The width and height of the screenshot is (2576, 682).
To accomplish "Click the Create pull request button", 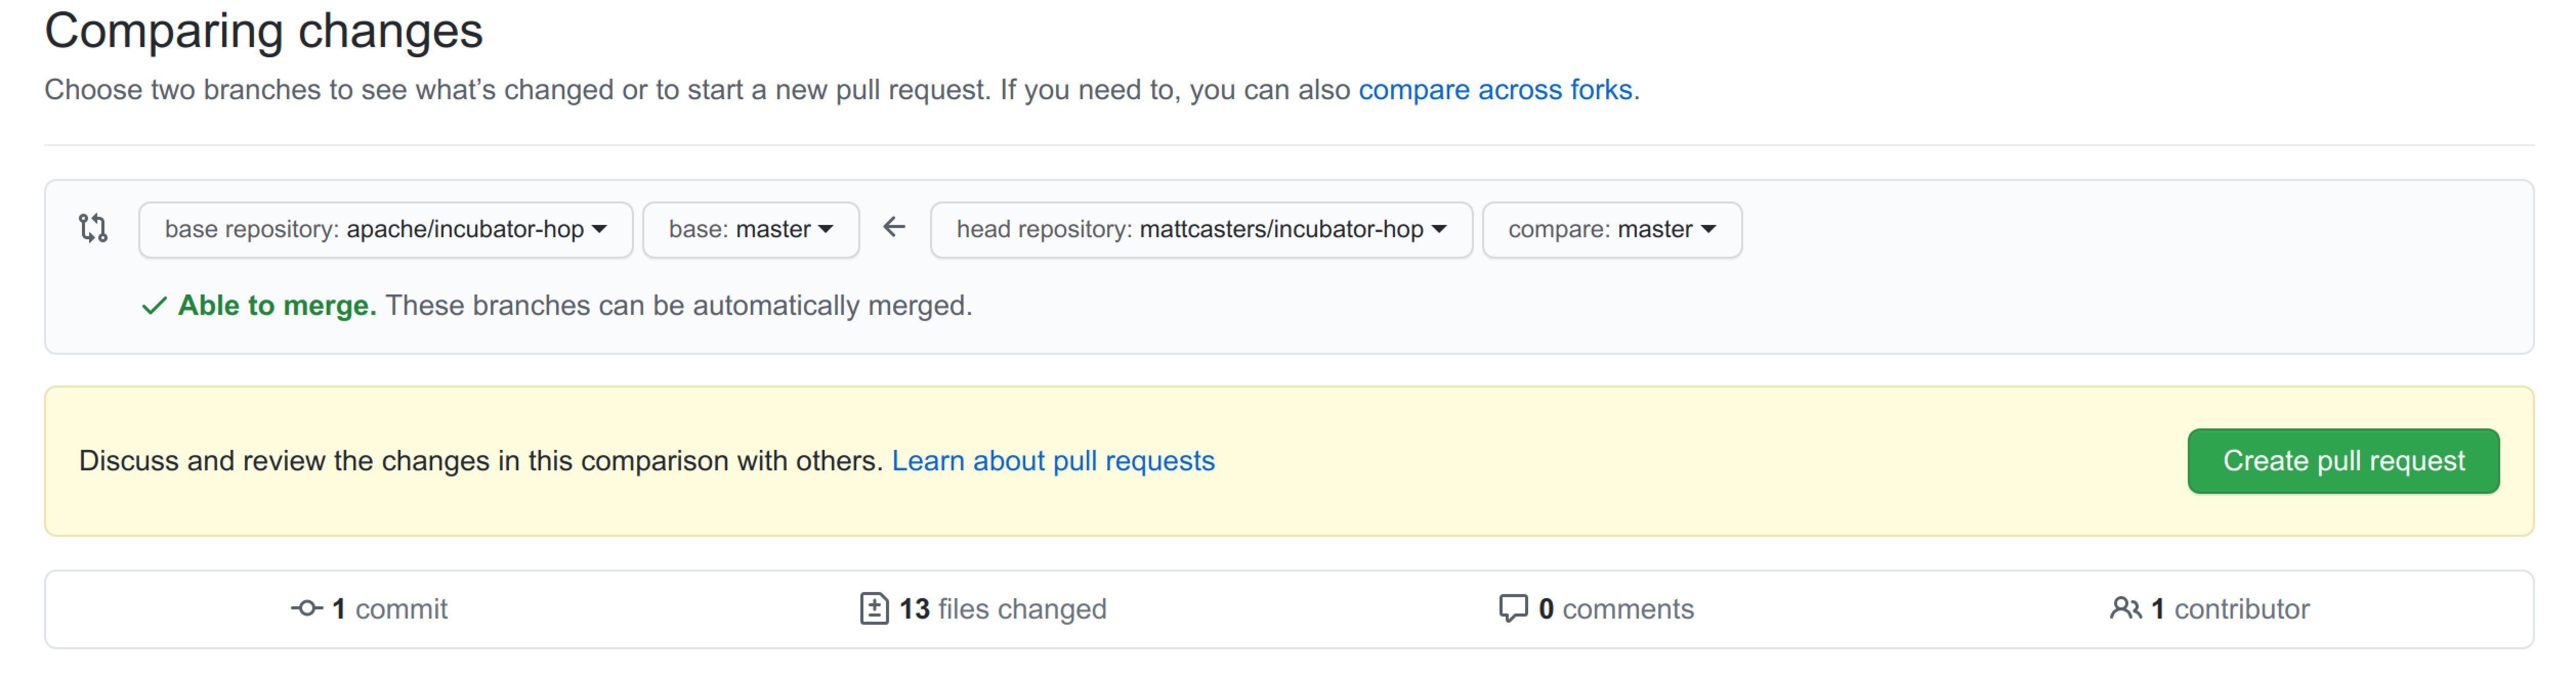I will 2343,460.
